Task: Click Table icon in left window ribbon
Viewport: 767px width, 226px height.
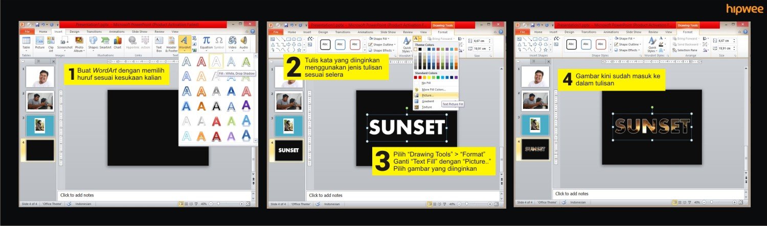Action: (26, 43)
